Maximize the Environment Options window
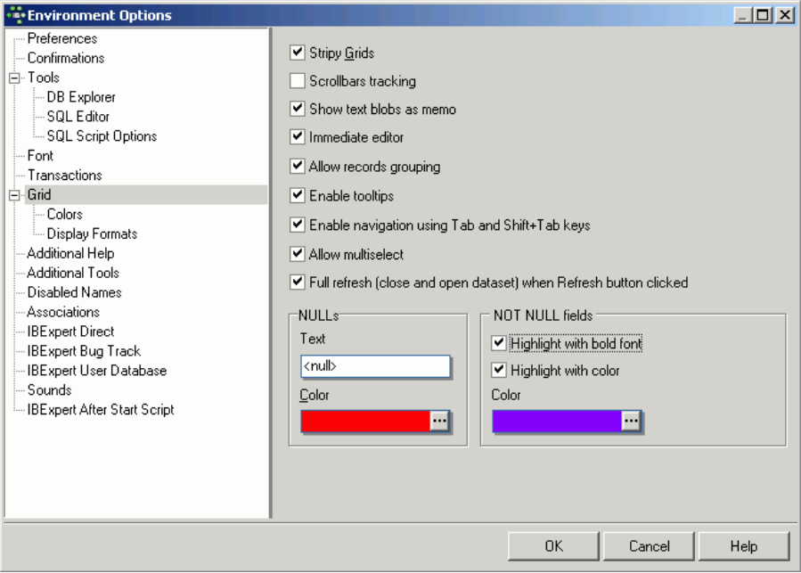This screenshot has height=573, width=801. [763, 15]
